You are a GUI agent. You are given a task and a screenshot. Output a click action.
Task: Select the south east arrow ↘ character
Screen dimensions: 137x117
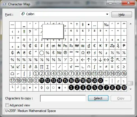pyautogui.click(x=12, y=67)
